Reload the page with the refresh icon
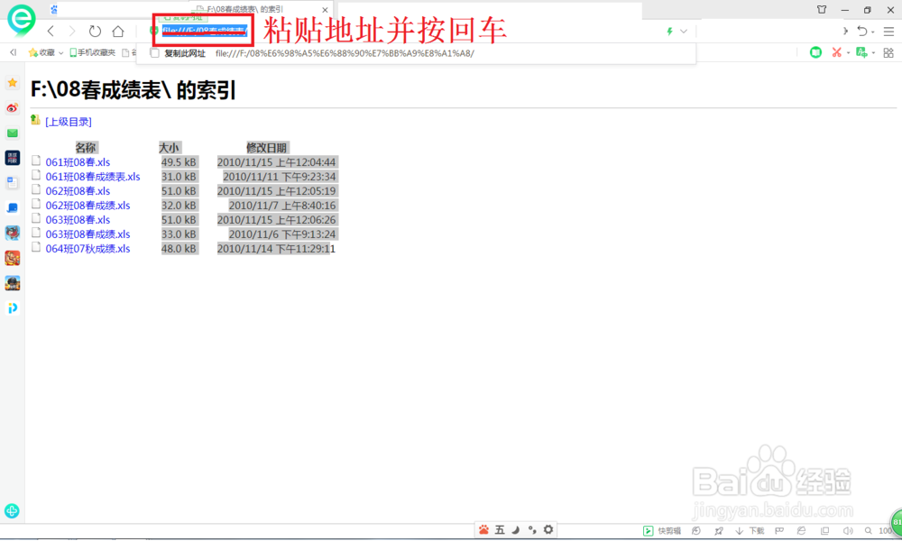 point(95,31)
